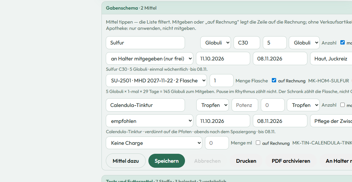Toggle the checkbox right of Sulfur's Anzahl
Image resolution: width=352 pixels, height=182 pixels.
[x=342, y=43]
